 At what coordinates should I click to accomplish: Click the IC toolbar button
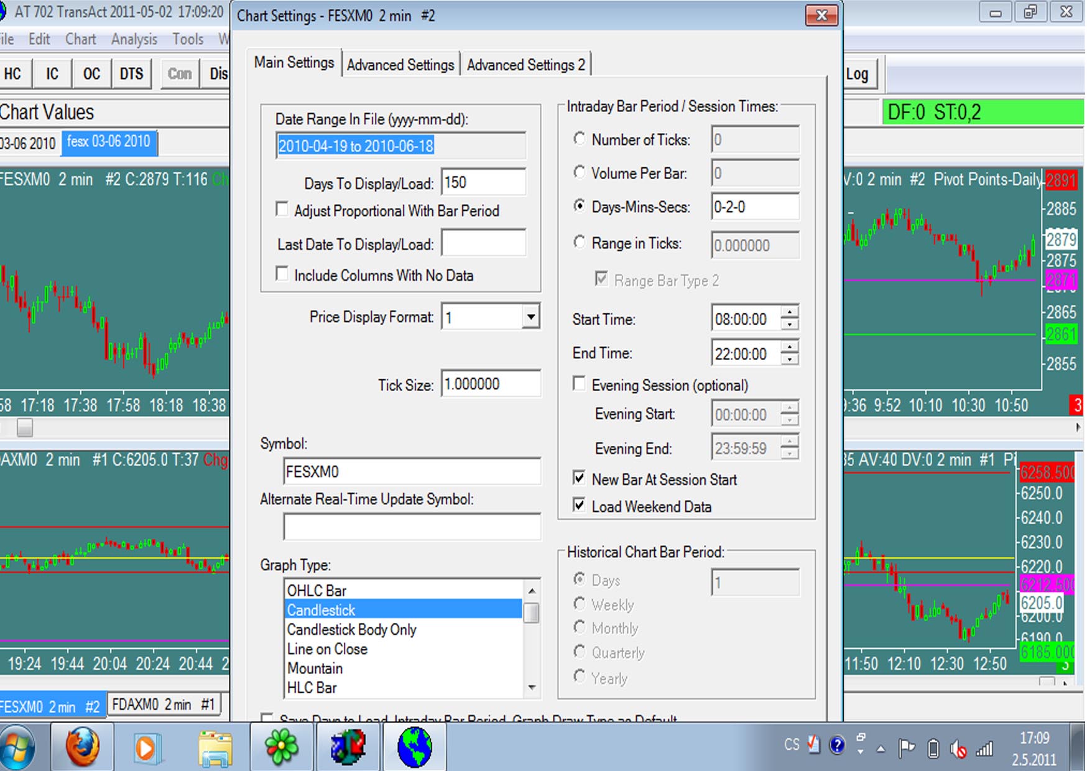tap(52, 74)
